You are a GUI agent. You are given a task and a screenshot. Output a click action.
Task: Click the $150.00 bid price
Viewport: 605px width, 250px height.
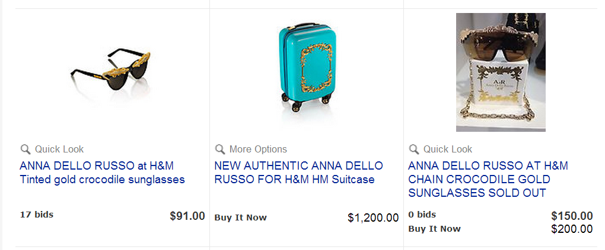(571, 216)
